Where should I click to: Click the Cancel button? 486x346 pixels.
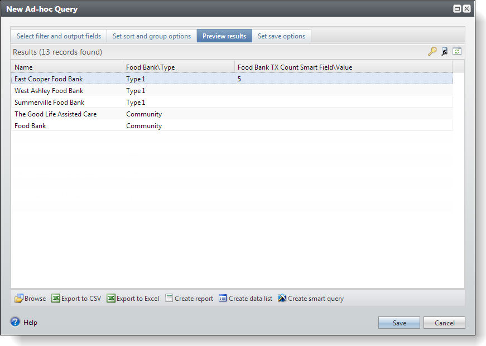445,323
